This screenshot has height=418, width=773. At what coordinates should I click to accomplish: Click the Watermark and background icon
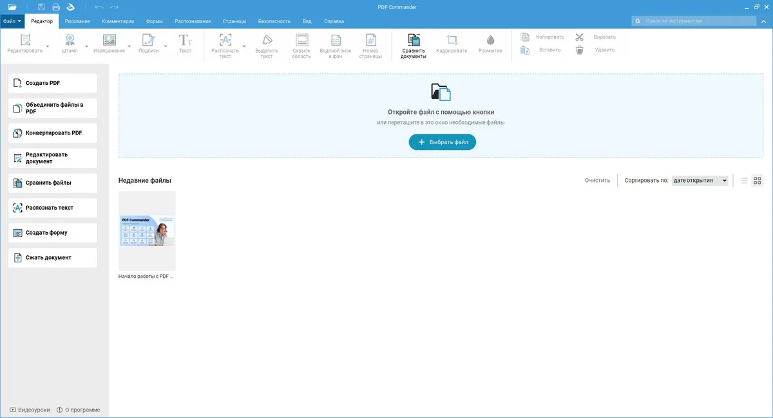point(336,41)
